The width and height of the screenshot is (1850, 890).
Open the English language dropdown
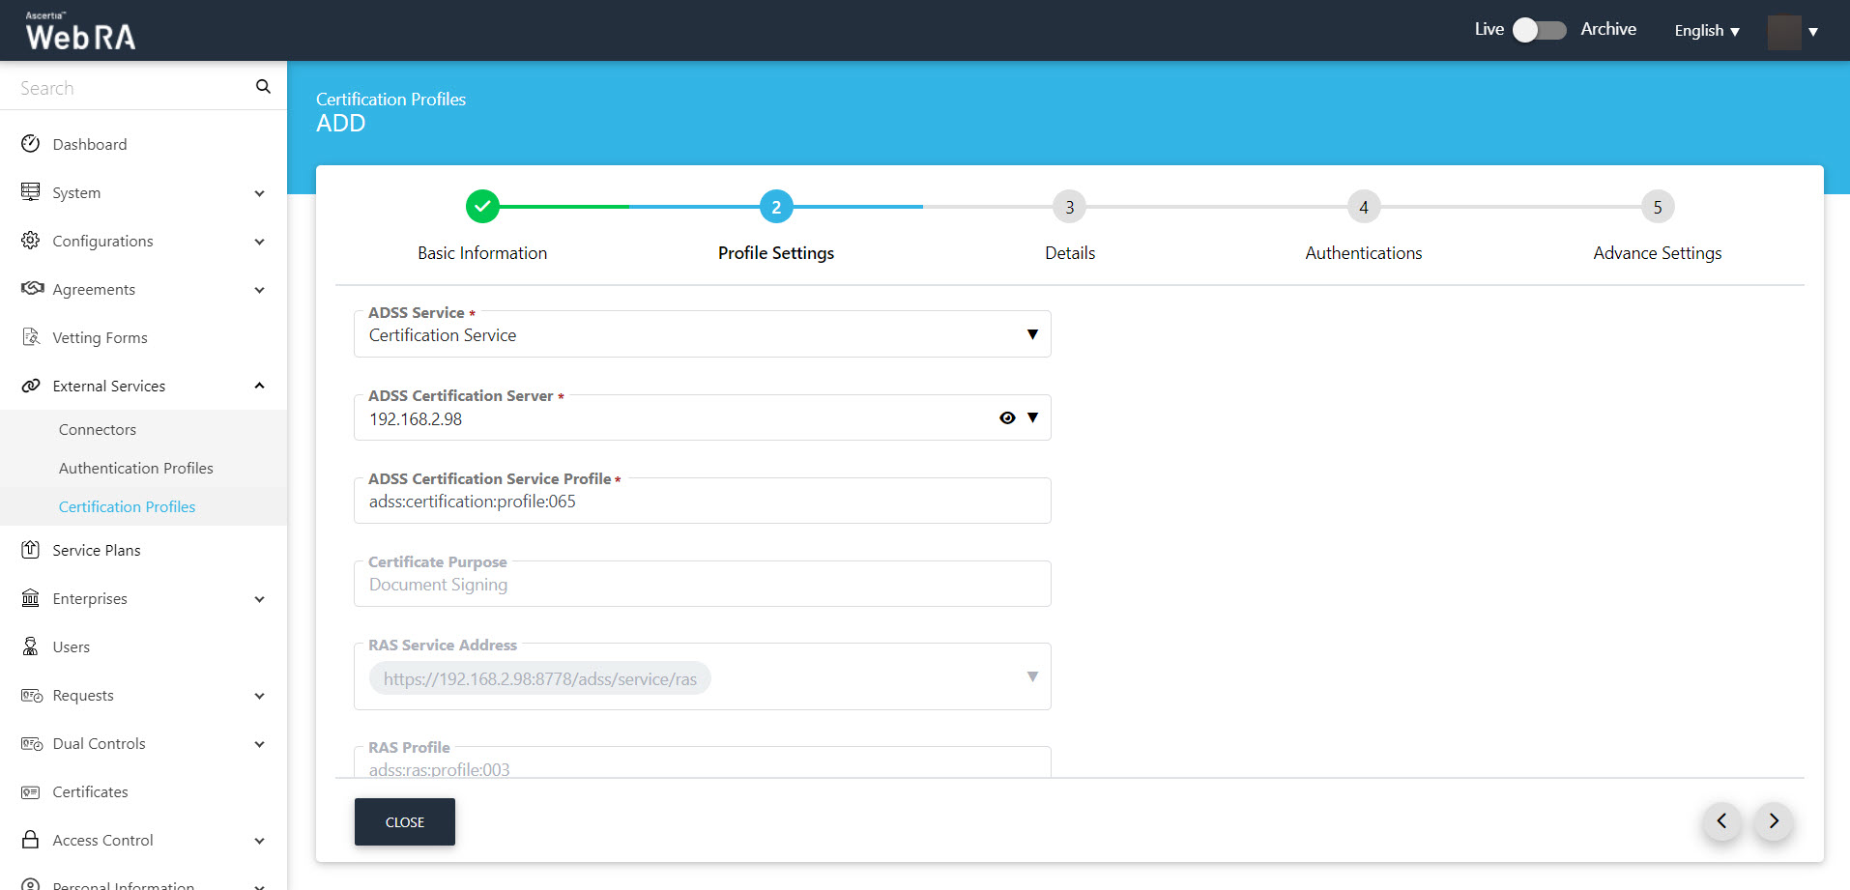[x=1706, y=31]
